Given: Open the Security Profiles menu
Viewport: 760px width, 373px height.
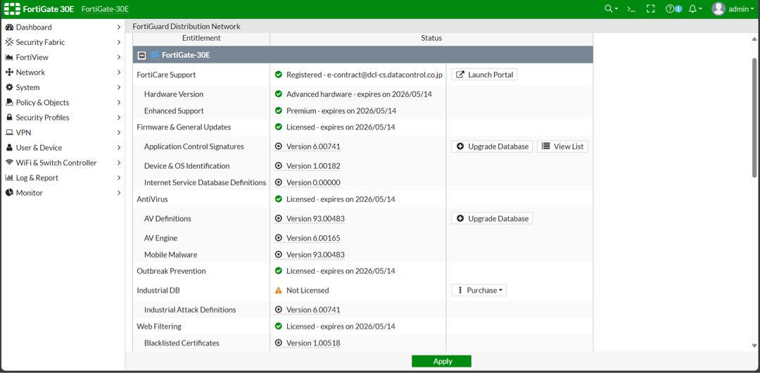Looking at the screenshot, I should pyautogui.click(x=63, y=118).
